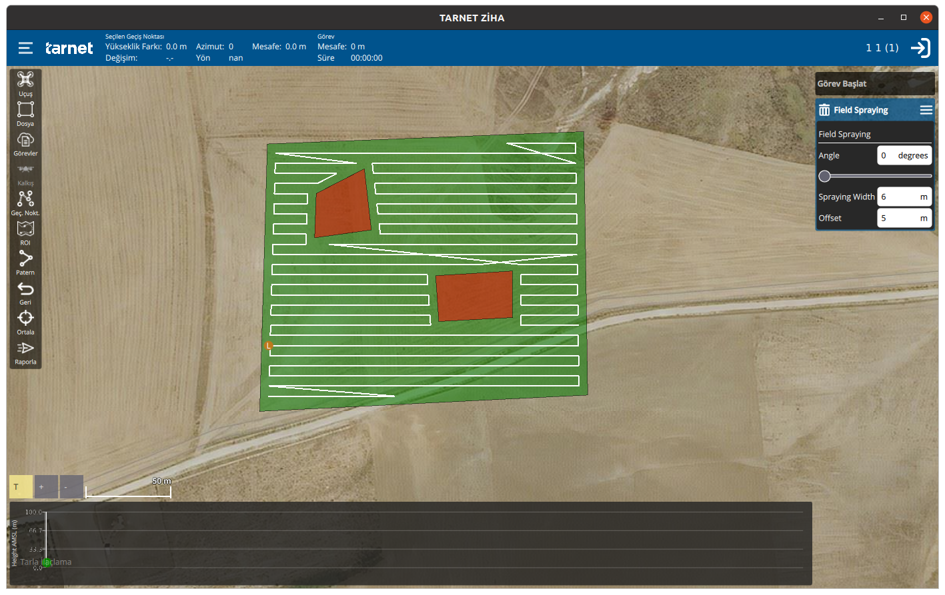Open the hamburger main menu
This screenshot has width=945, height=595.
25,48
